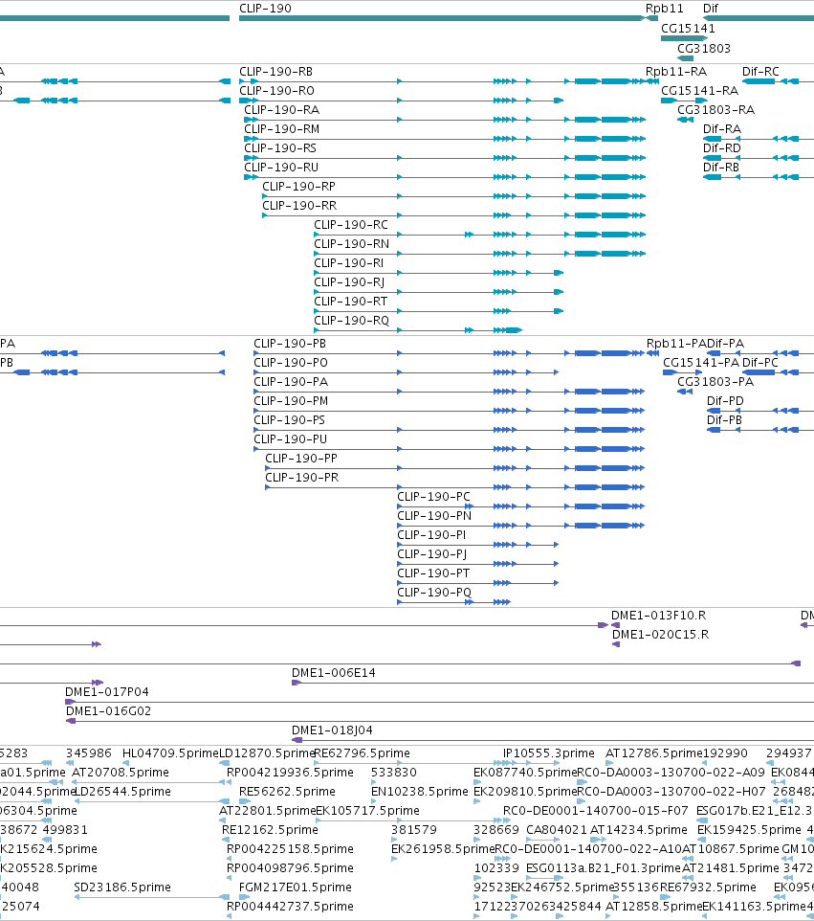The width and height of the screenshot is (814, 921).
Task: Choose transcript CG31803-RA
Action: tap(716, 110)
